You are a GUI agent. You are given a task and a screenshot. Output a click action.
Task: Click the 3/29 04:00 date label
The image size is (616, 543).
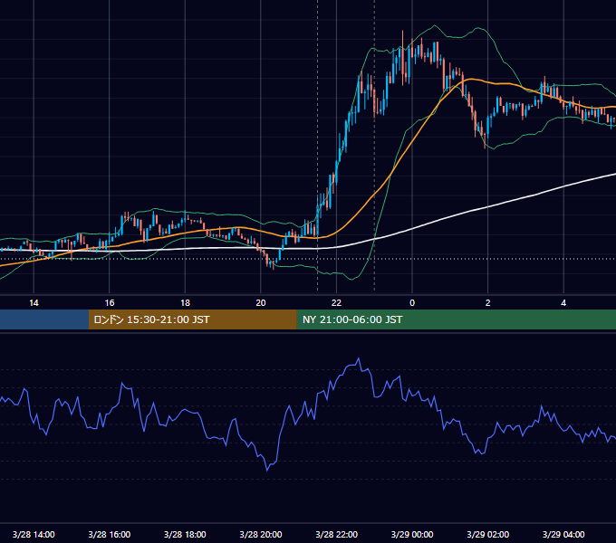(563, 534)
